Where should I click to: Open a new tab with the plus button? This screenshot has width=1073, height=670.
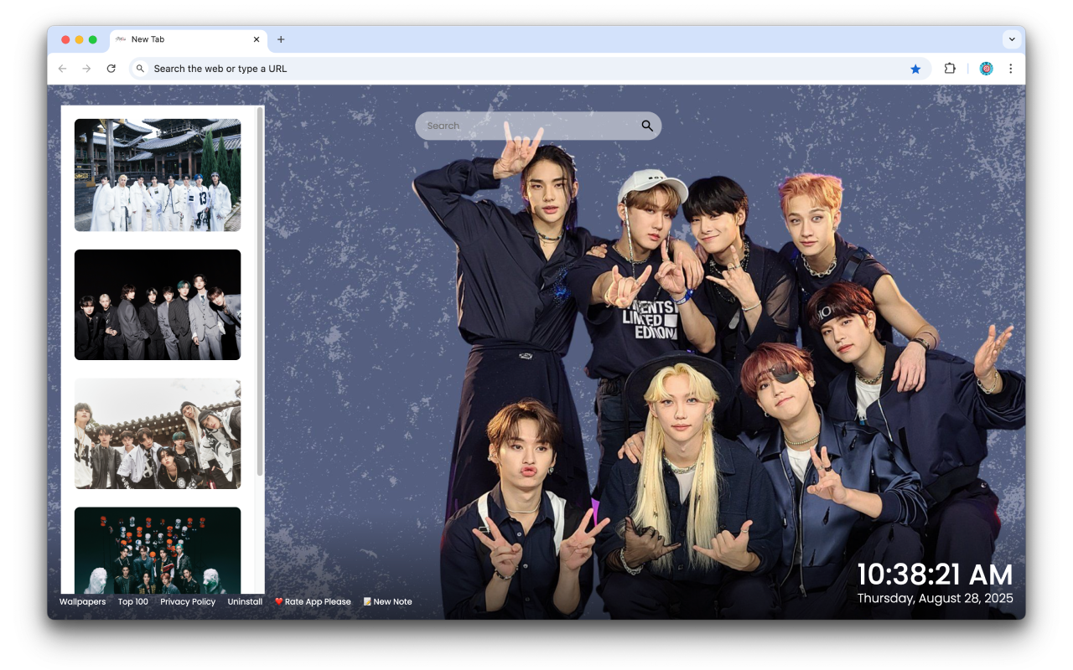(x=280, y=39)
